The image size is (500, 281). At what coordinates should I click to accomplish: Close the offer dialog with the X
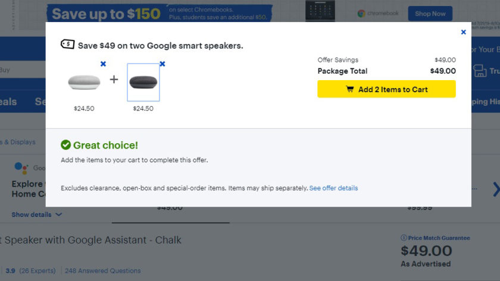pos(463,32)
